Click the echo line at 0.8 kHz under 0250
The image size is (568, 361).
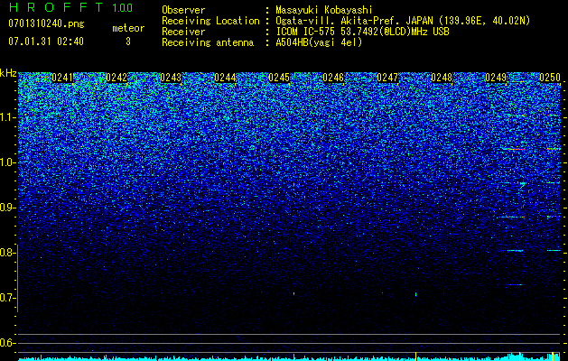click(x=554, y=250)
